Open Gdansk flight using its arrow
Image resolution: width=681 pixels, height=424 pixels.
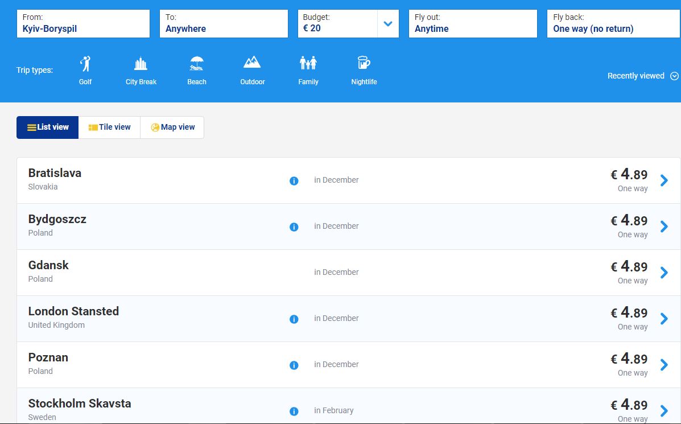[664, 273]
